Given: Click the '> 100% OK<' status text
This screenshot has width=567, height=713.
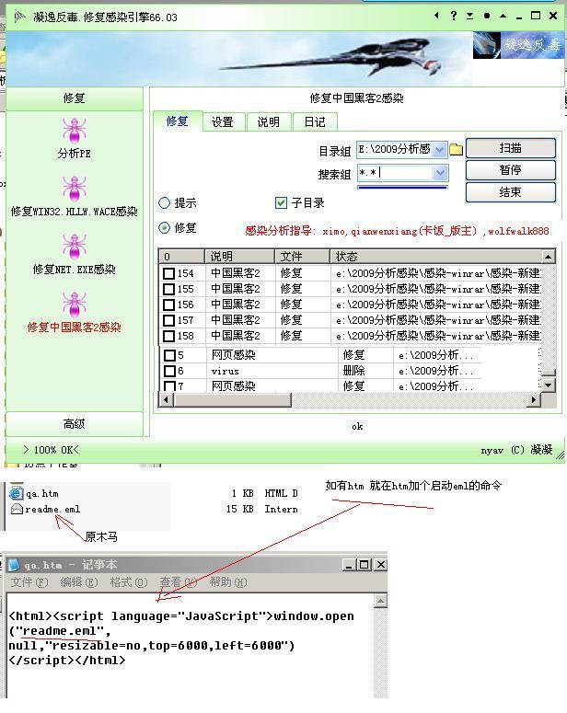Looking at the screenshot, I should click(x=51, y=450).
